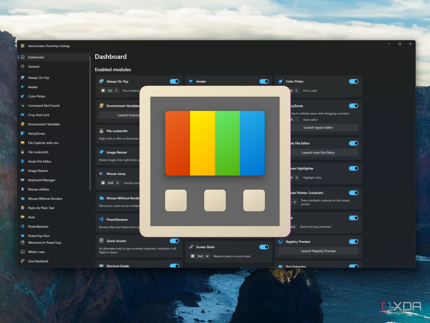Image resolution: width=430 pixels, height=323 pixels.
Task: Click the "Open editor" text in the FancyZones card
Action: [310, 120]
